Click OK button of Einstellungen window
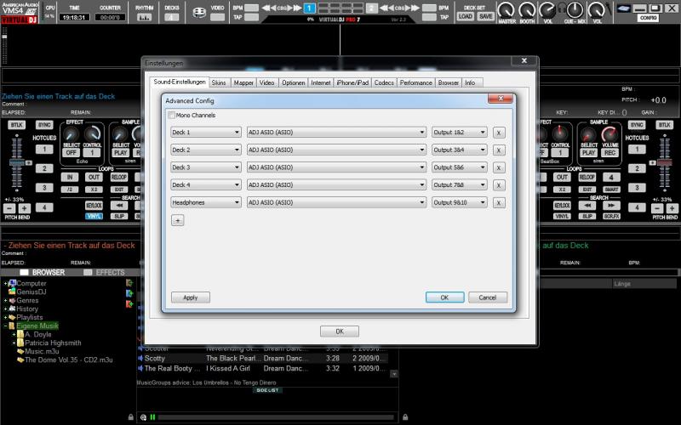This screenshot has width=681, height=425. point(340,331)
